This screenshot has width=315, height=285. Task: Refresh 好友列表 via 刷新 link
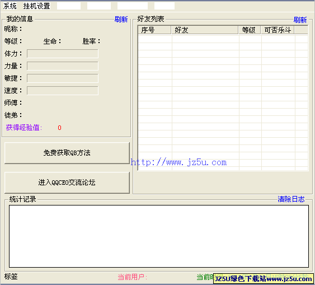[x=300, y=20]
